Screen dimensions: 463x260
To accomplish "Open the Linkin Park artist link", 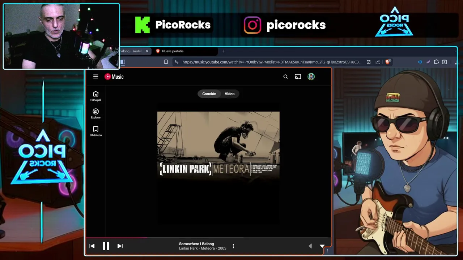I will click(x=188, y=248).
